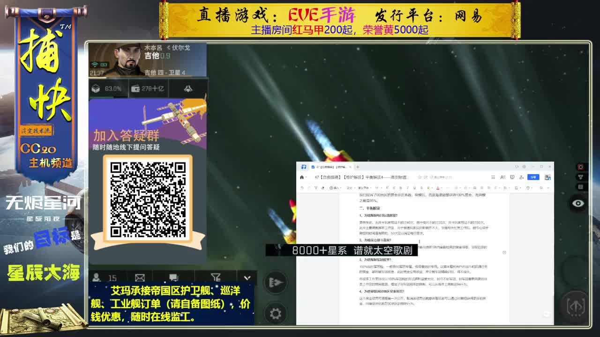Toggle italic formatting in the document
Image resolution: width=600 pixels, height=337 pixels.
point(407,188)
